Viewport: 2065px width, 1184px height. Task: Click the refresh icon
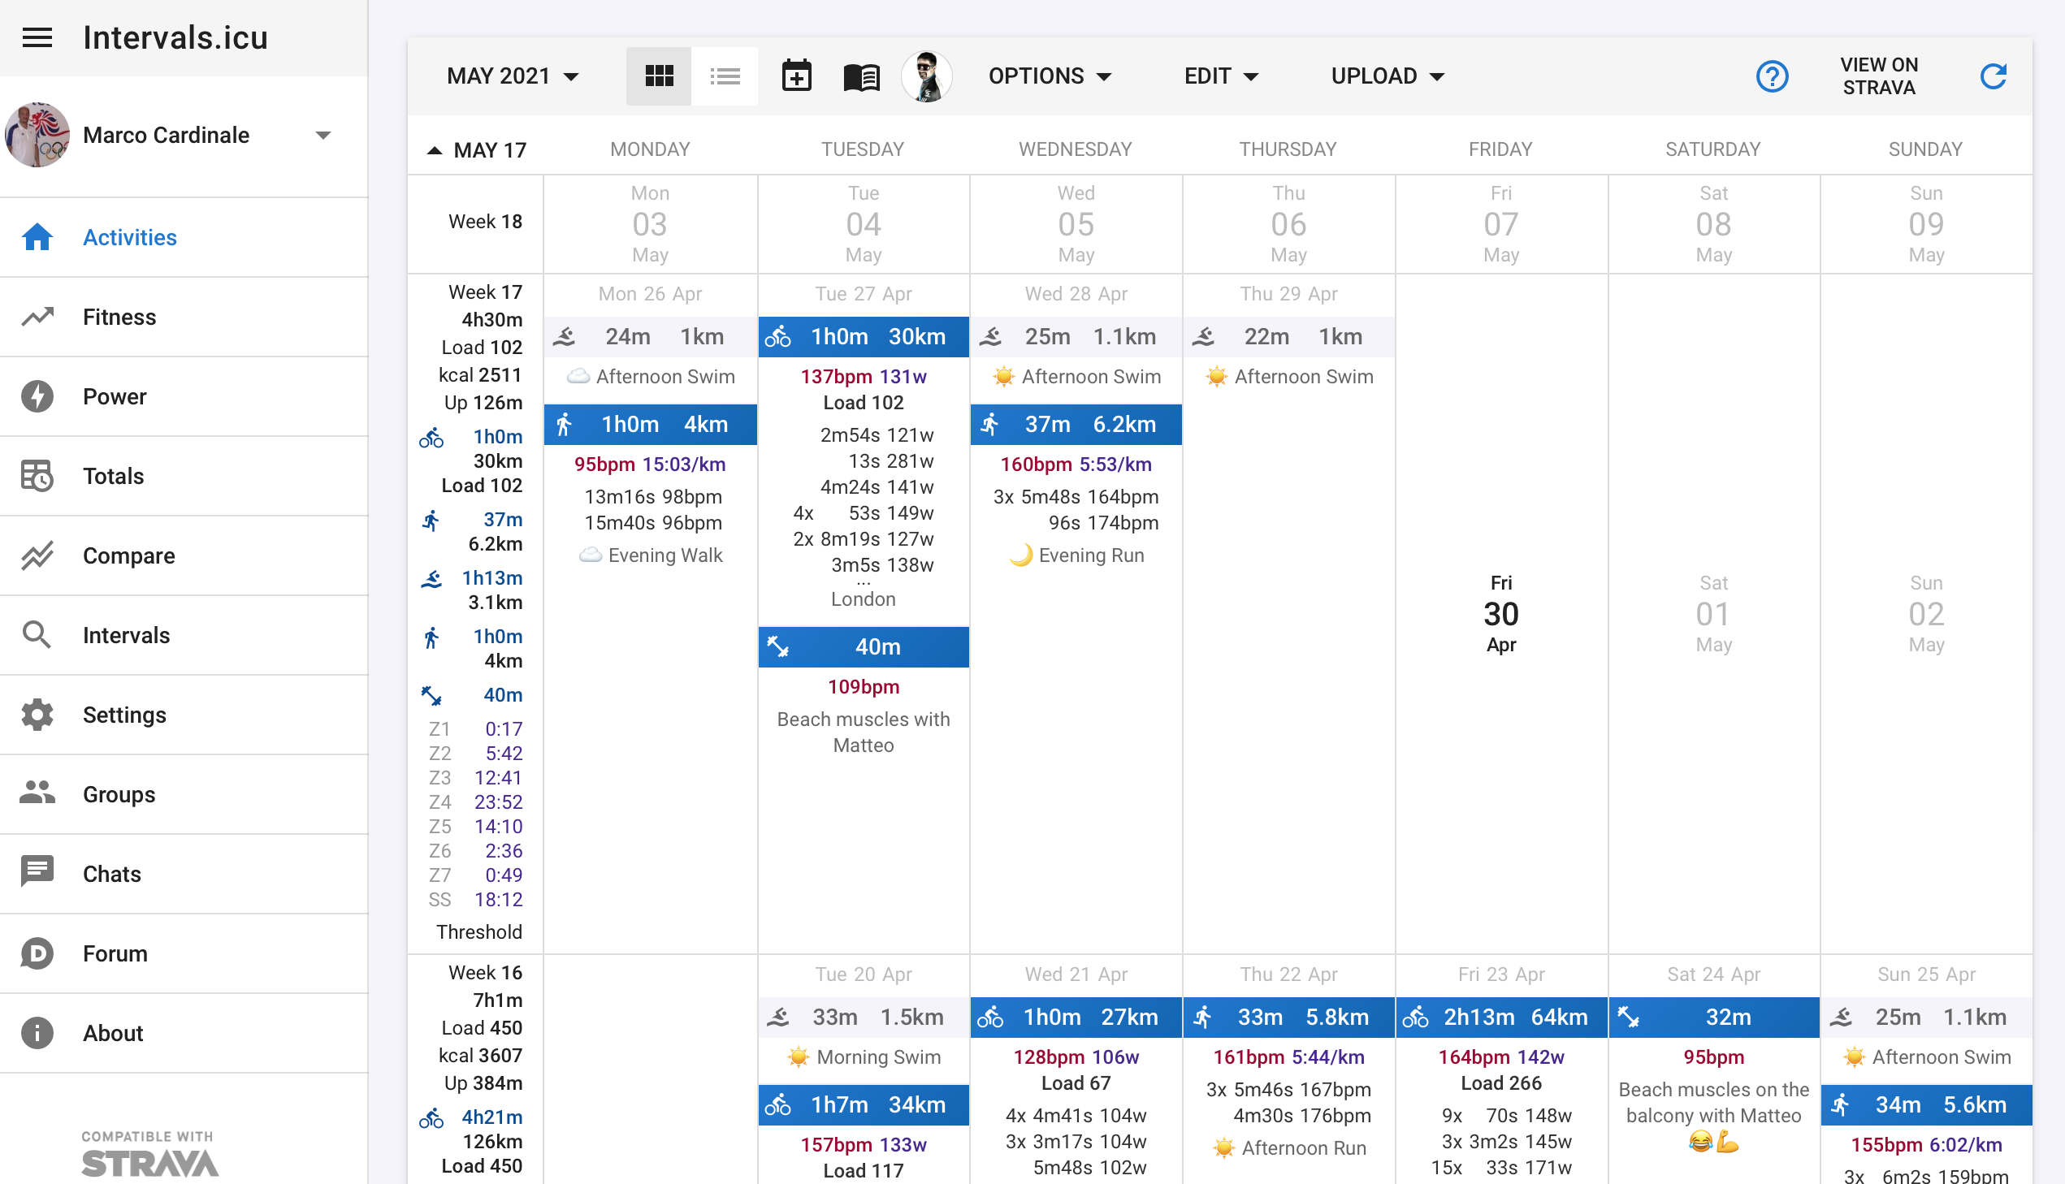[1993, 76]
